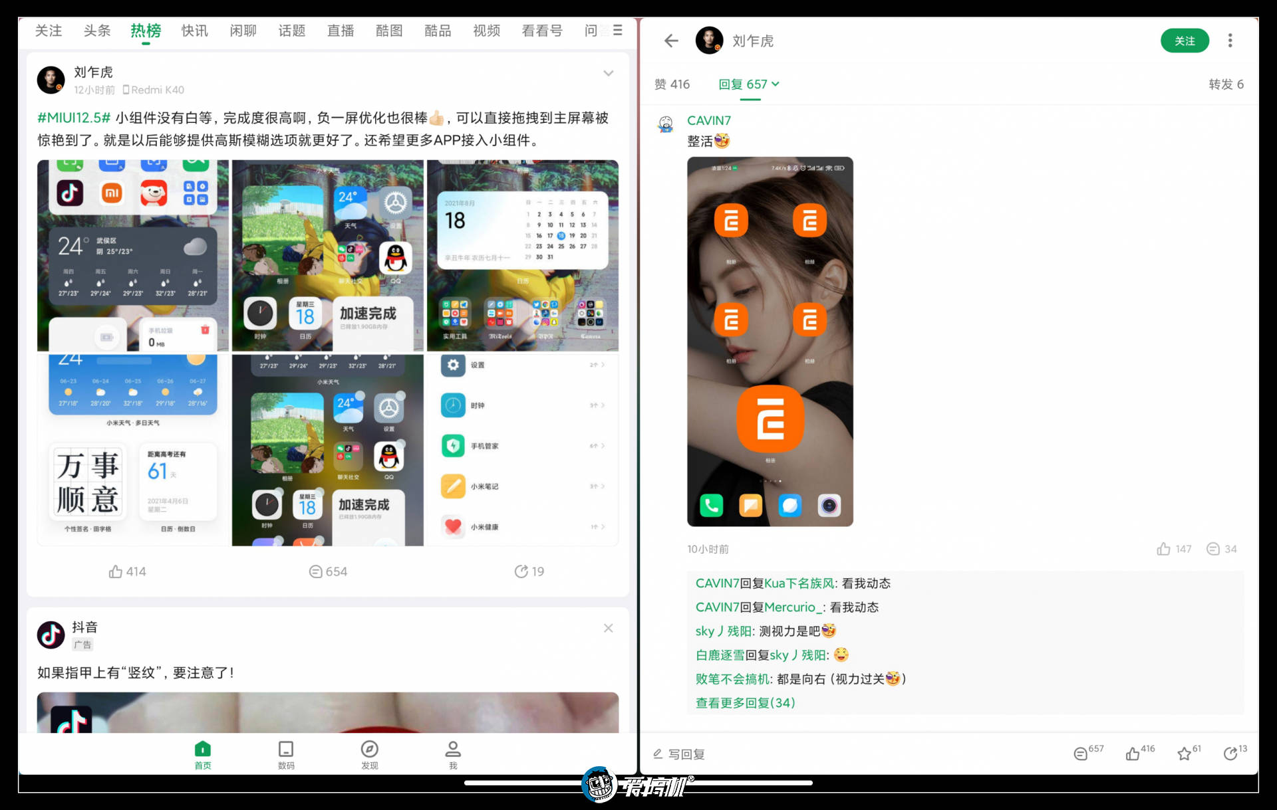The height and width of the screenshot is (810, 1277).
Task: Tap the 关注 follow button
Action: 1185,41
